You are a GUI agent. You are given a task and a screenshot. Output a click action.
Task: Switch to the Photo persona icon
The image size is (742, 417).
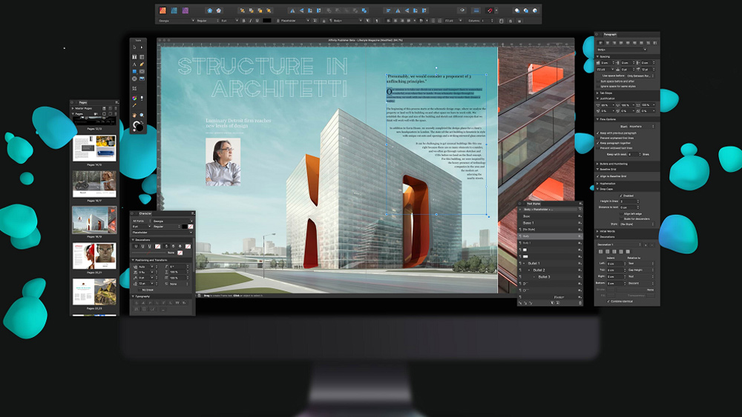pyautogui.click(x=185, y=10)
